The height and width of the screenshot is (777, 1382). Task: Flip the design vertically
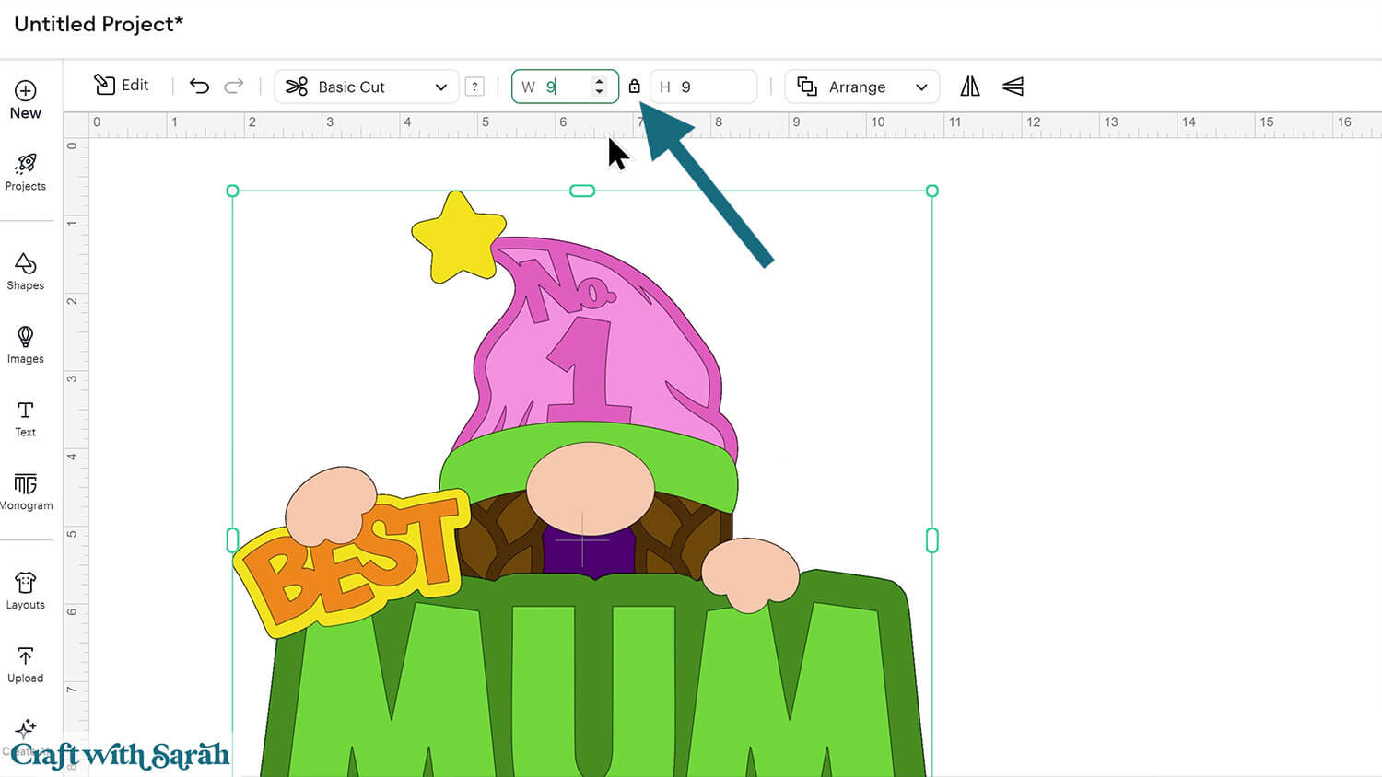coord(1013,87)
